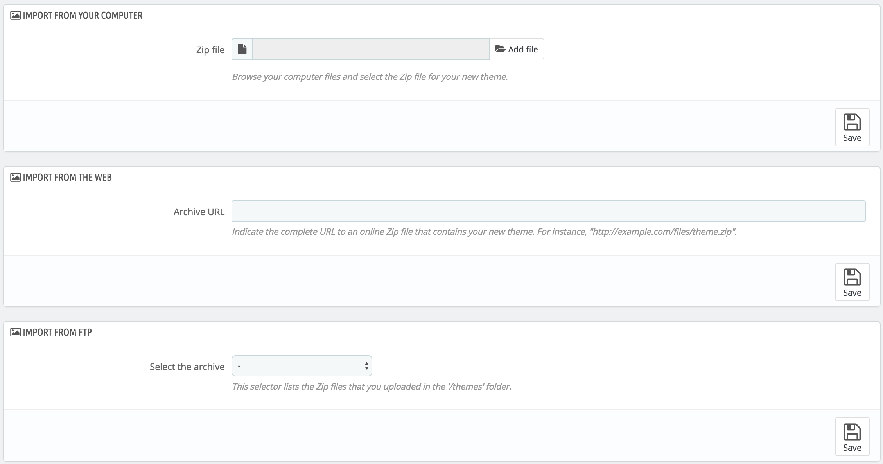
Task: Click the 'Browse your computer files' hint text
Action: (x=370, y=77)
